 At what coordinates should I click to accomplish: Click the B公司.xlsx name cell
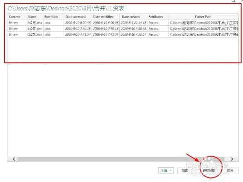34,29
